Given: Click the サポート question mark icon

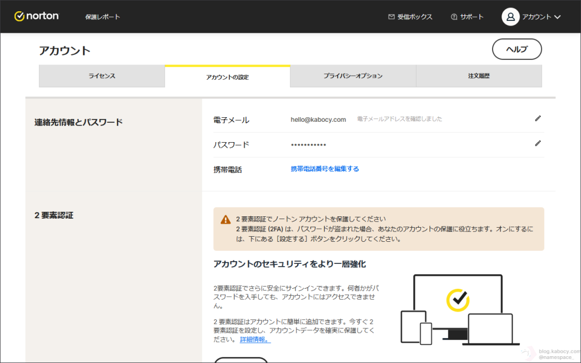Looking at the screenshot, I should (x=454, y=17).
